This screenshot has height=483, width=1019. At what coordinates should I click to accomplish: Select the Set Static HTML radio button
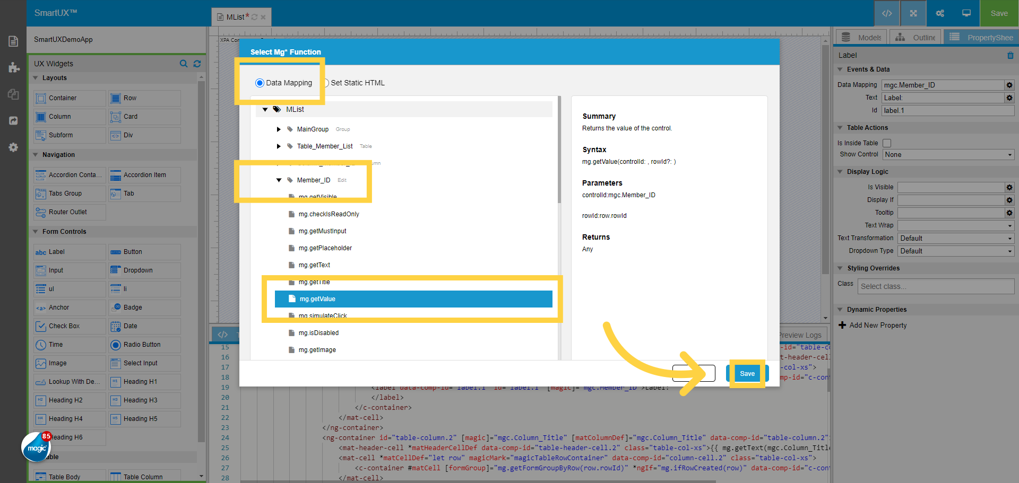(x=325, y=83)
